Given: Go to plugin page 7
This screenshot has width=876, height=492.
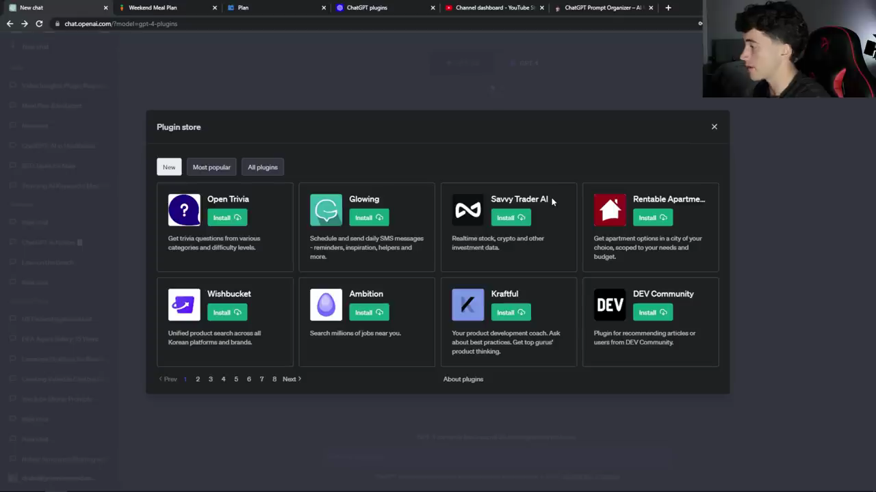Looking at the screenshot, I should point(261,379).
